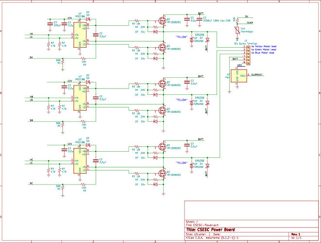Click the 'to Blue Motor lead' note
This screenshot has height=243, width=321.
[263, 52]
